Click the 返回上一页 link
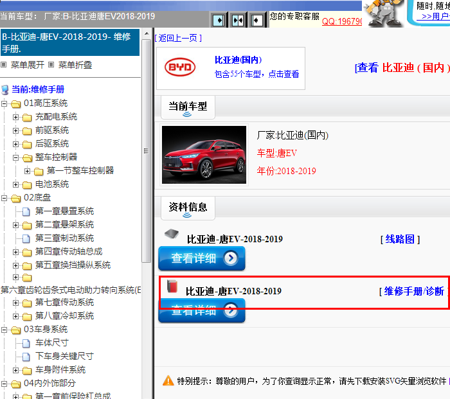Screen dimensions: 450x399 coord(178,38)
